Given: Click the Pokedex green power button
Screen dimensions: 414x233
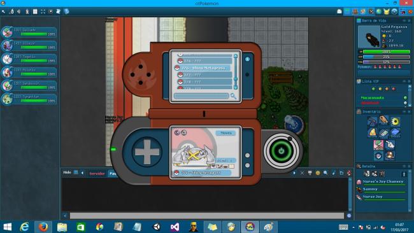Looking at the screenshot, I should 281,151.
